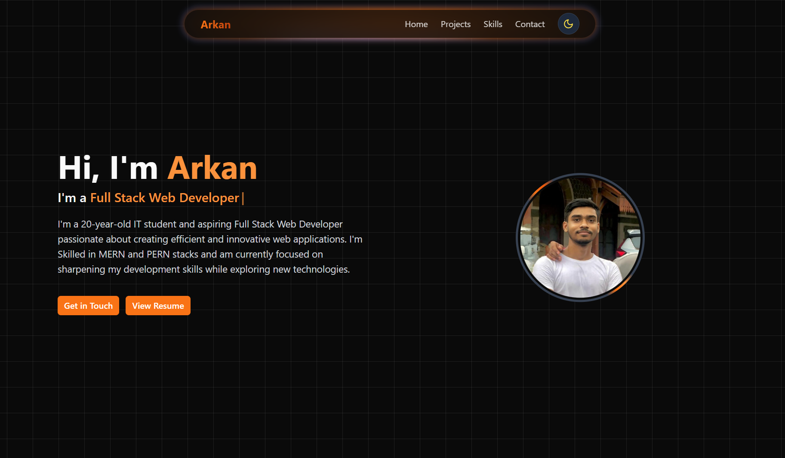Navigate to the Projects section
The height and width of the screenshot is (458, 785).
(x=456, y=24)
